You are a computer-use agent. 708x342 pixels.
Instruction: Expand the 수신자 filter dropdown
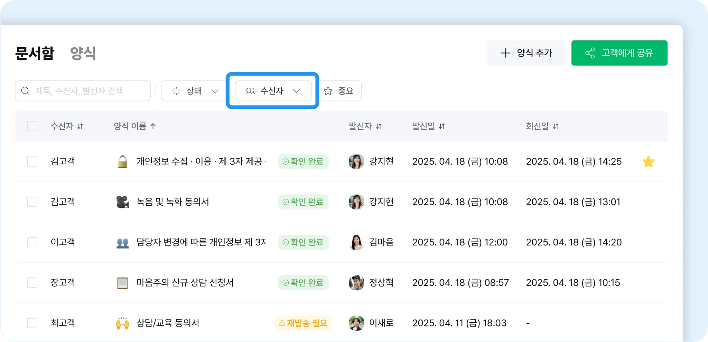(273, 91)
